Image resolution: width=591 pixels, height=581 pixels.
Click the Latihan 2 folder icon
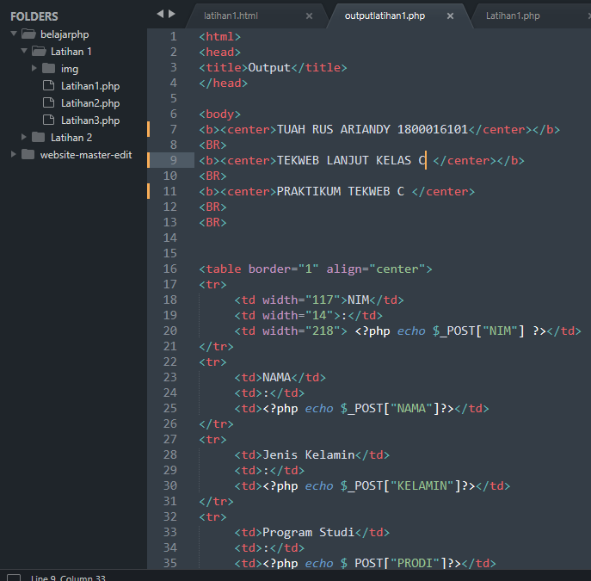click(39, 137)
